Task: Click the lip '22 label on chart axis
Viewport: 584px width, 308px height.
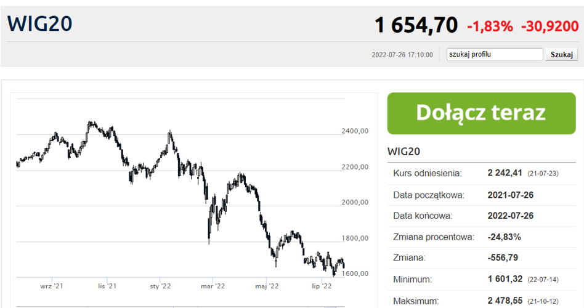Action: [x=322, y=286]
